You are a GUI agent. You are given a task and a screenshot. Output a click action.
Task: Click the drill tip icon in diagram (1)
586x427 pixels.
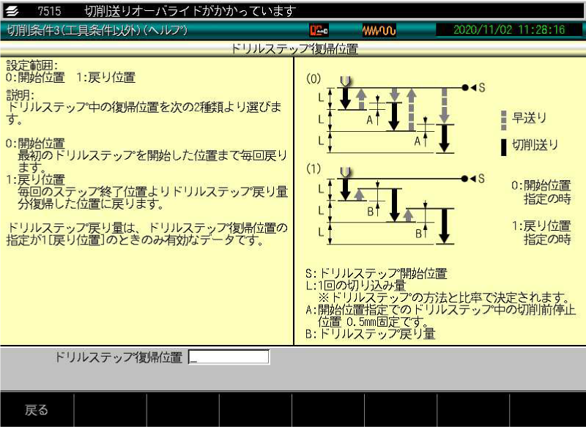(x=346, y=172)
